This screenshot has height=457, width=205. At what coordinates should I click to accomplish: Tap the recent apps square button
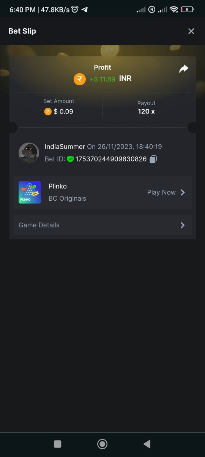(58, 444)
